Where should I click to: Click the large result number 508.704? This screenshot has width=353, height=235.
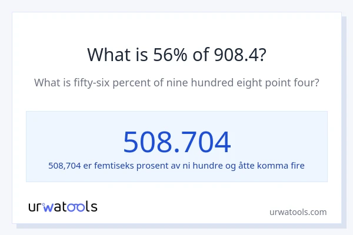tap(176, 142)
